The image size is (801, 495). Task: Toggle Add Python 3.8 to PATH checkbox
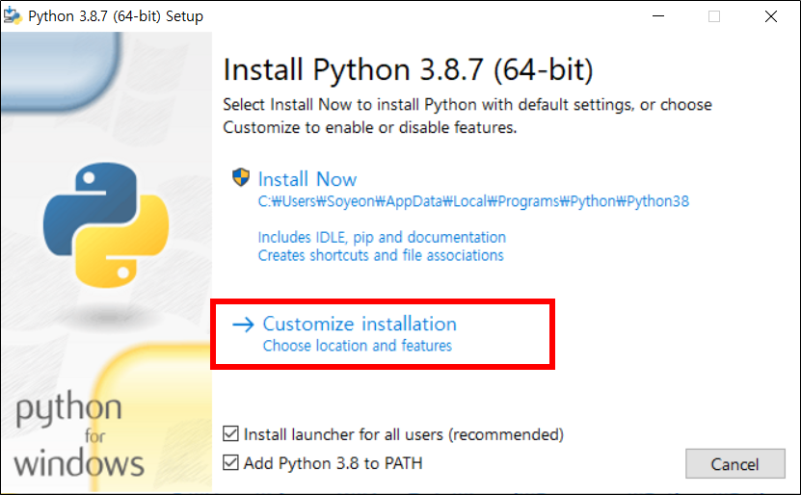pyautogui.click(x=231, y=462)
